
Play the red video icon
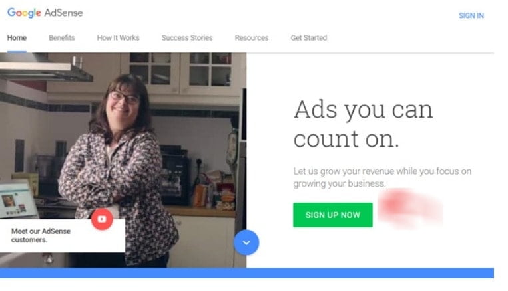click(x=102, y=219)
